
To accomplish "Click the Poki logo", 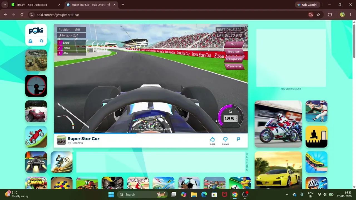I will [36, 30].
